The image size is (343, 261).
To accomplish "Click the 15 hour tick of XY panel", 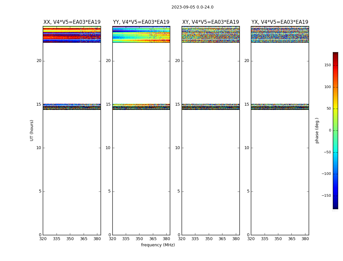I will [x=178, y=104].
